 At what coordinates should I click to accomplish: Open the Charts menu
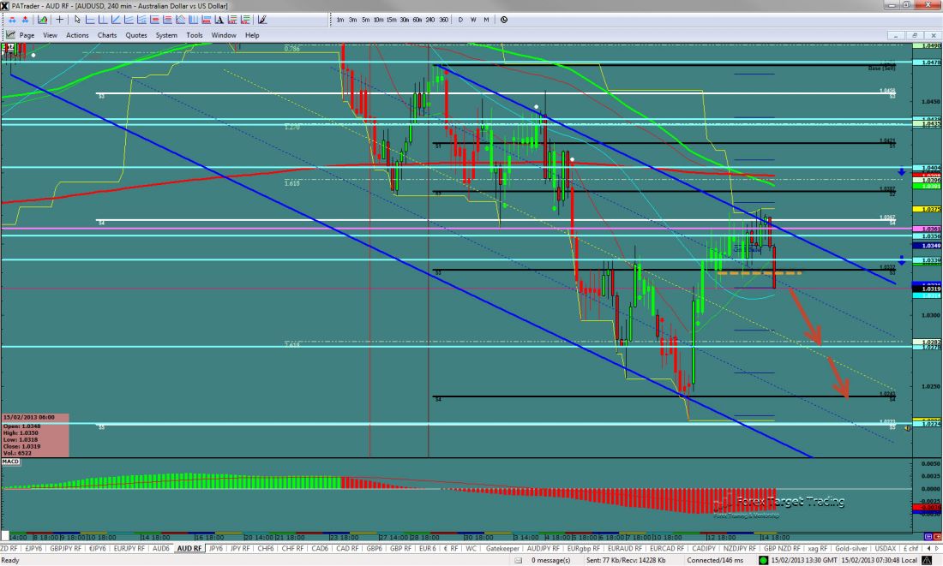point(107,35)
